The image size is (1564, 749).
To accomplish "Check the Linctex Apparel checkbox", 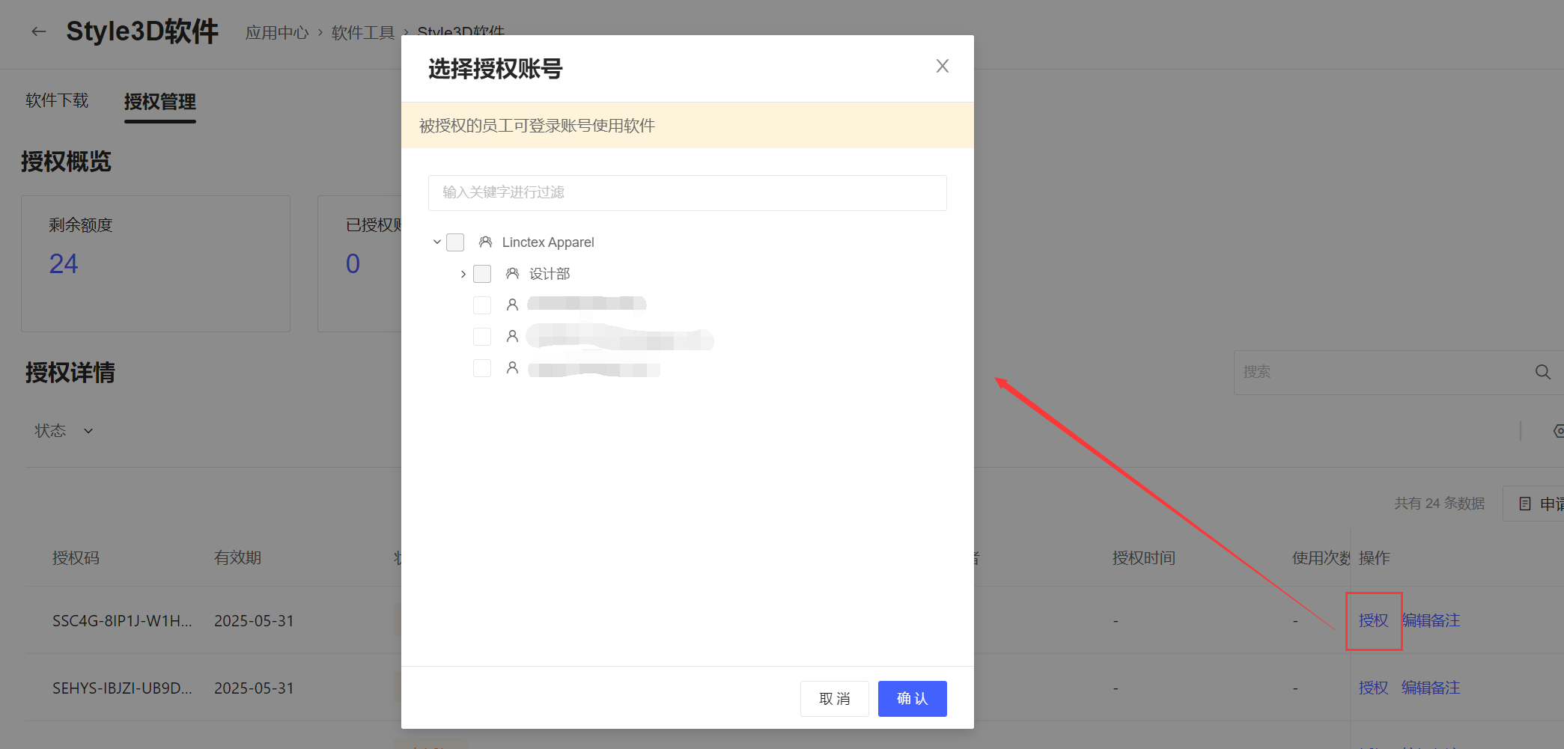I will point(455,242).
